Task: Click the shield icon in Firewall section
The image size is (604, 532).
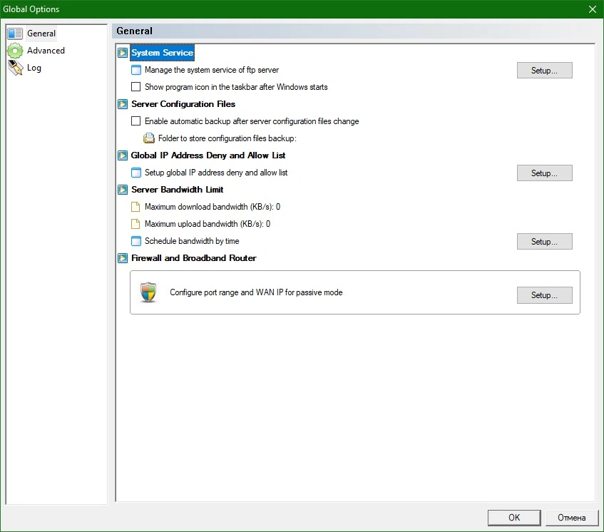Action: coord(148,292)
